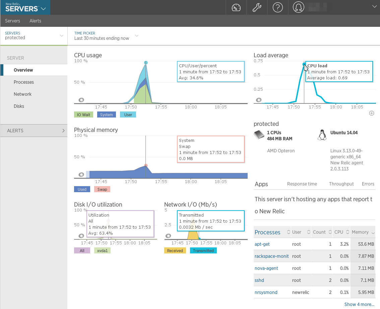This screenshot has height=309, width=380.
Task: Click the Load average chart title
Action: point(271,55)
